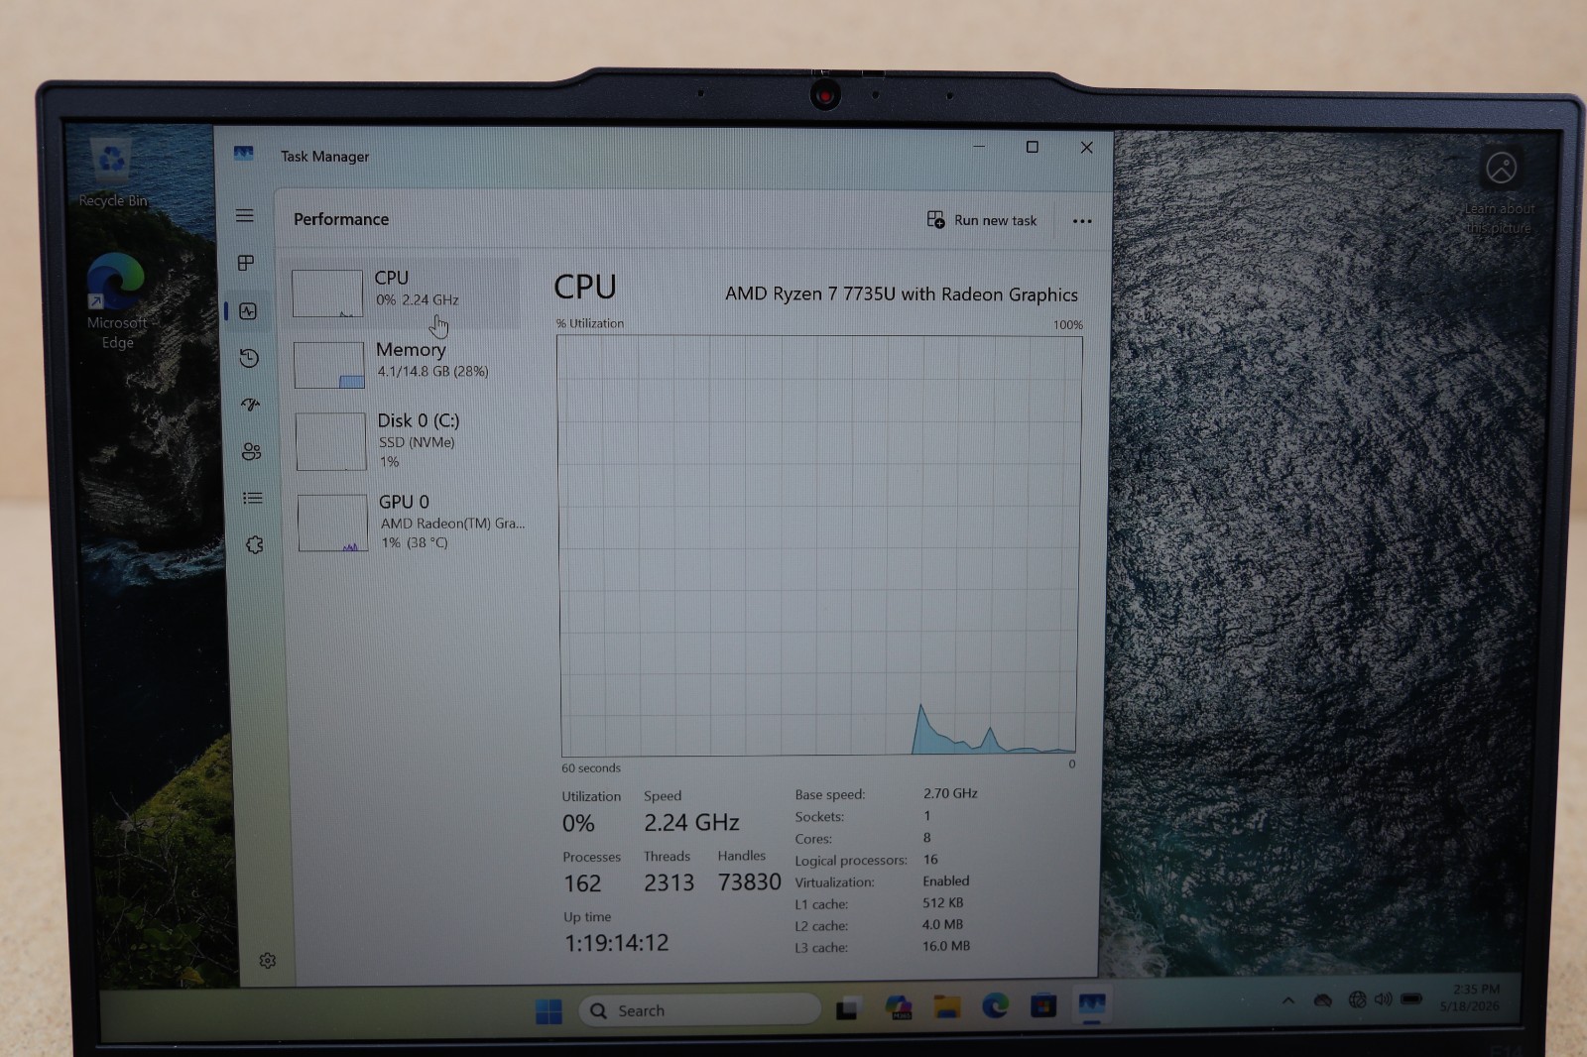Click the L3 cache 16.0 MB value
Screen dimensions: 1587x1057
946,946
